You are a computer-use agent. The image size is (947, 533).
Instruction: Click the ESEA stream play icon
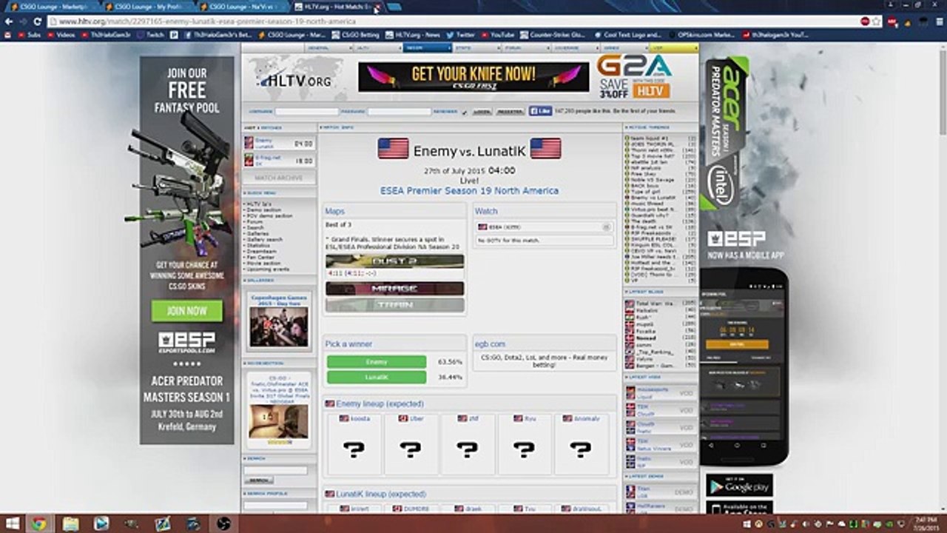[x=607, y=227]
